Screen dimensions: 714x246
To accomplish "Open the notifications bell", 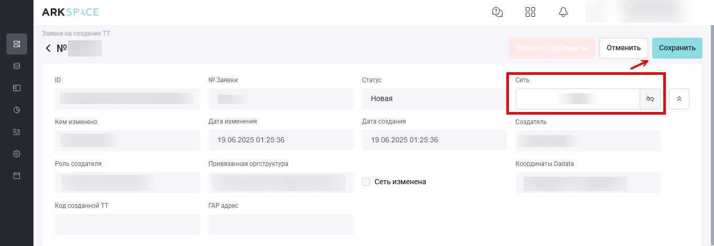I will (563, 12).
